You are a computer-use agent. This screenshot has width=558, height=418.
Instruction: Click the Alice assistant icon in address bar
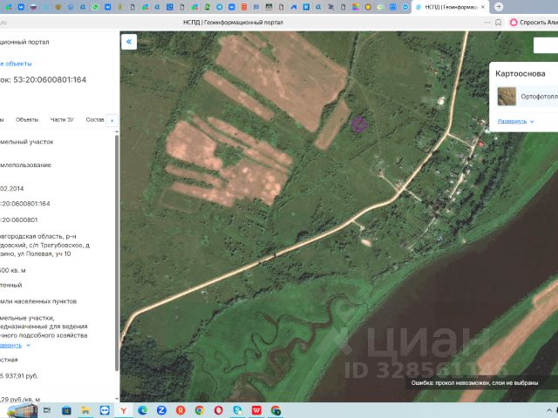pyautogui.click(x=514, y=23)
